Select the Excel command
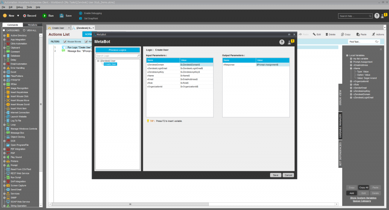389x210 pixels. (13, 72)
